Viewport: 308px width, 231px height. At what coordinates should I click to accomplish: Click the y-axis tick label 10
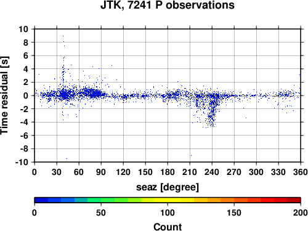[x=23, y=29]
